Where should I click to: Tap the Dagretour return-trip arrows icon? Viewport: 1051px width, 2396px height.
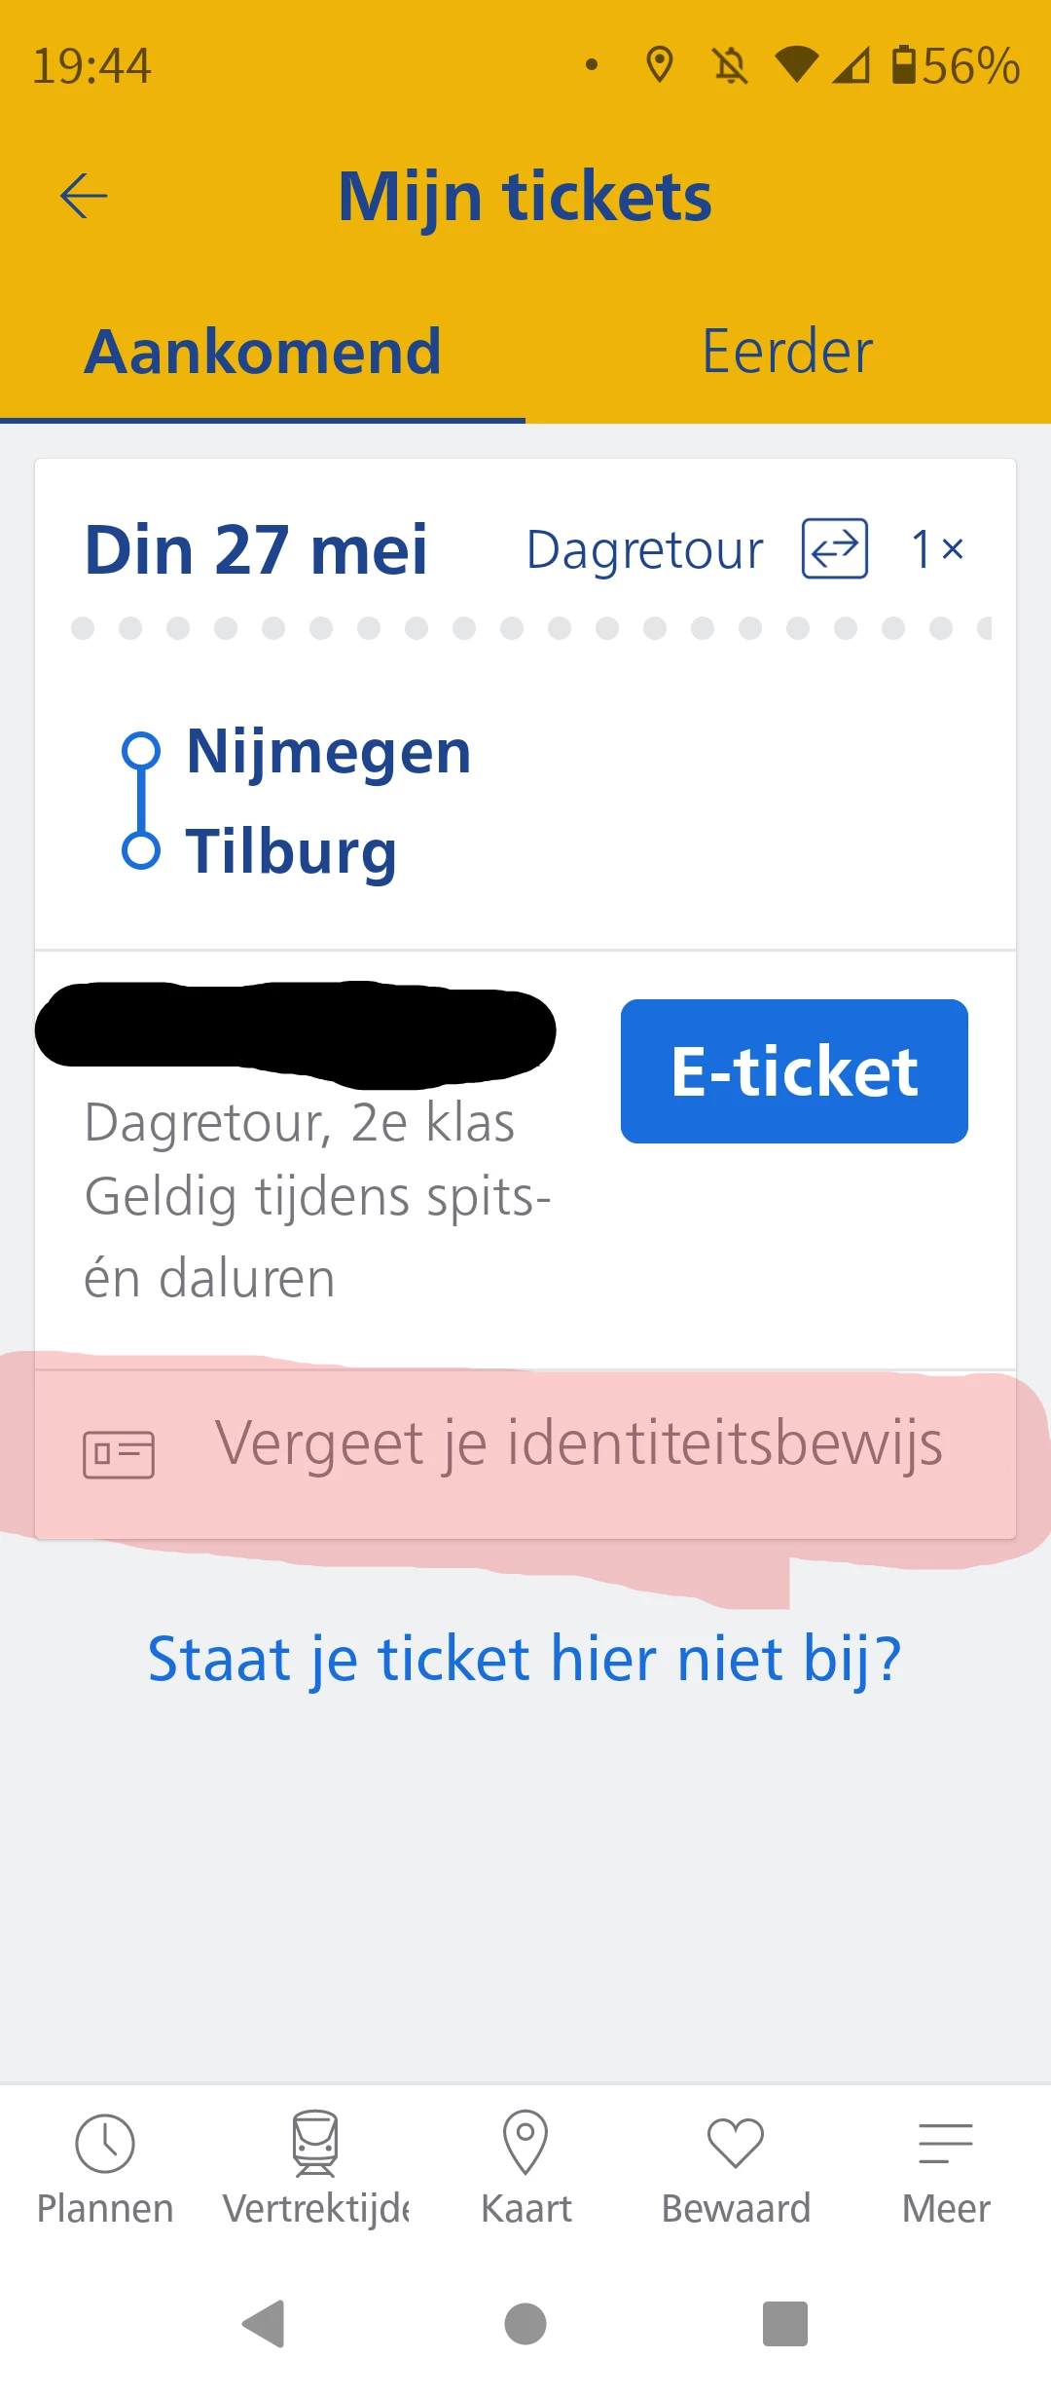834,548
